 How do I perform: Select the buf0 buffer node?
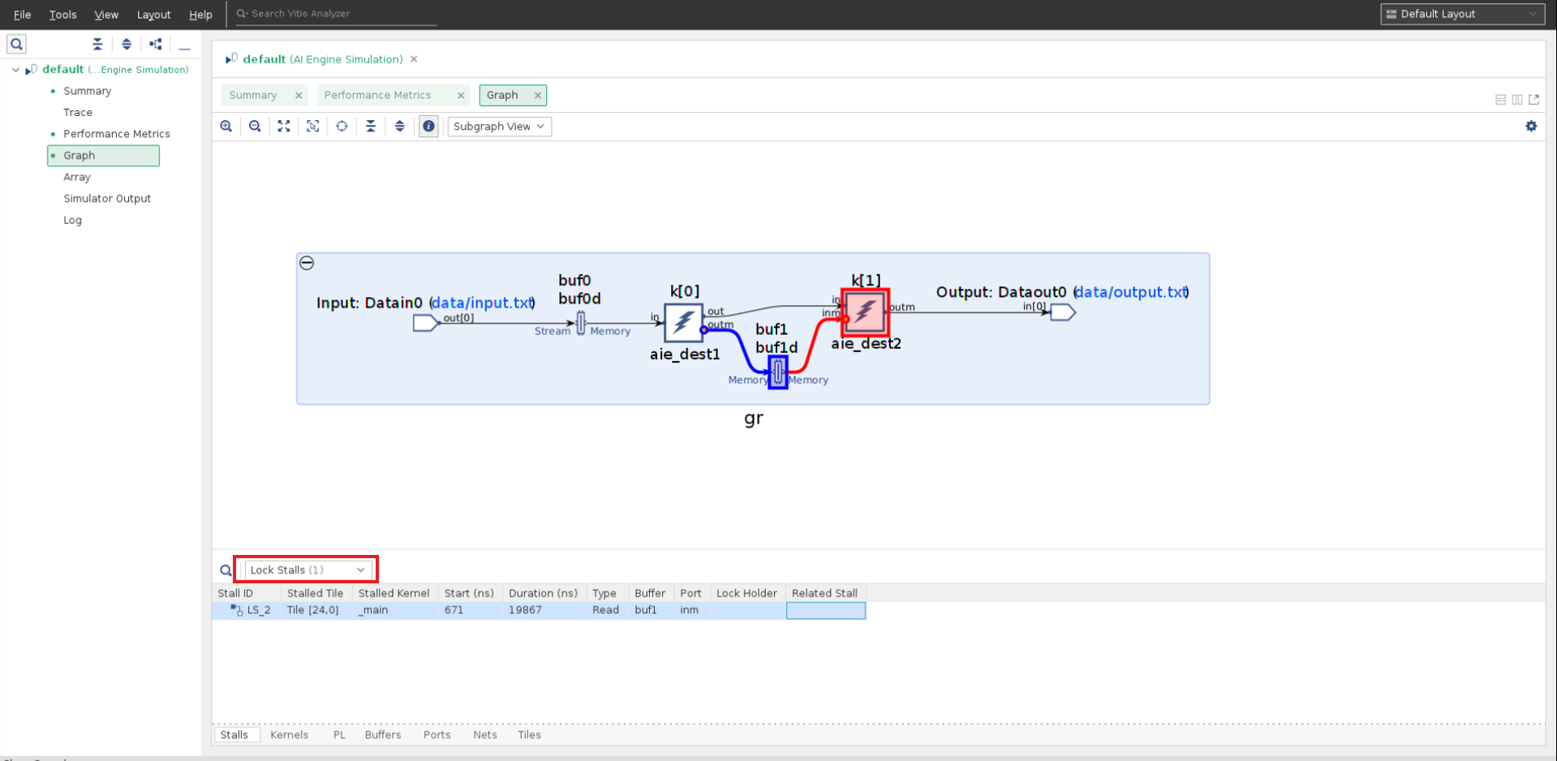[581, 323]
